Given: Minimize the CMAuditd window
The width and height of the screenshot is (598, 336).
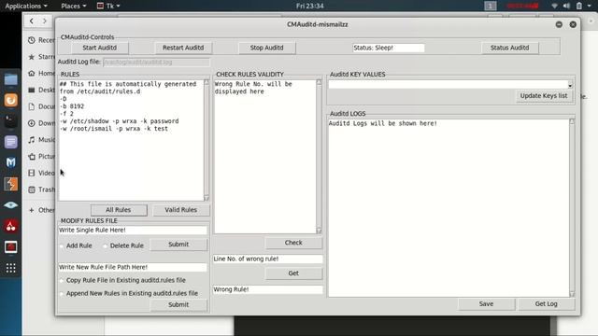Looking at the screenshot, I should (x=559, y=24).
